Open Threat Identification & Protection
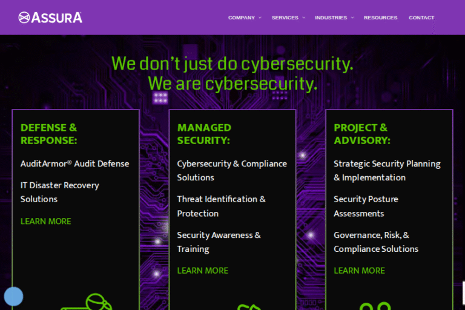The width and height of the screenshot is (465, 310). (x=221, y=206)
